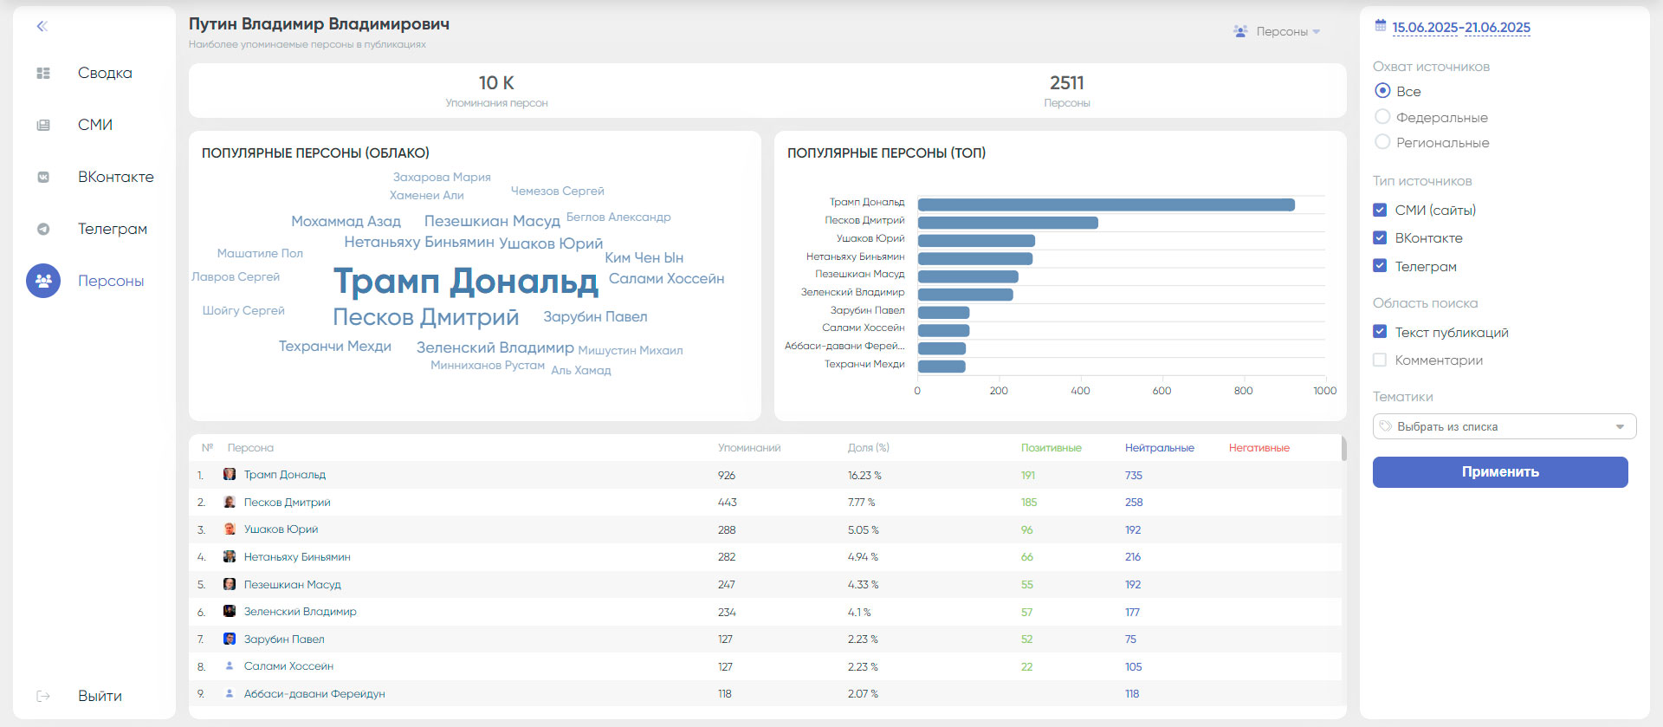Expand the Тематики 'Выбрать из списка' dropdown
1663x727 pixels.
(1504, 426)
